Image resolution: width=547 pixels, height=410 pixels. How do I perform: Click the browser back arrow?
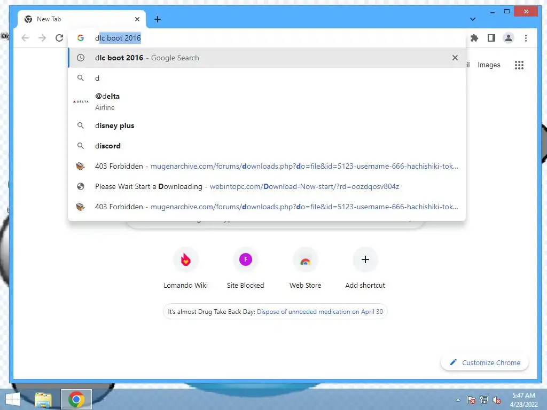25,38
